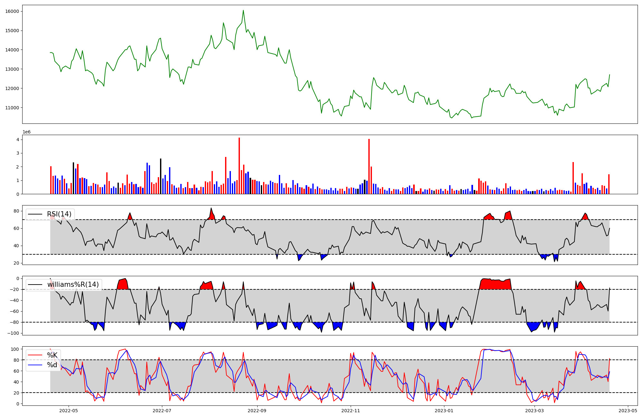Click the −100 tick label on Williams panel
644x418 pixels.
(13, 333)
